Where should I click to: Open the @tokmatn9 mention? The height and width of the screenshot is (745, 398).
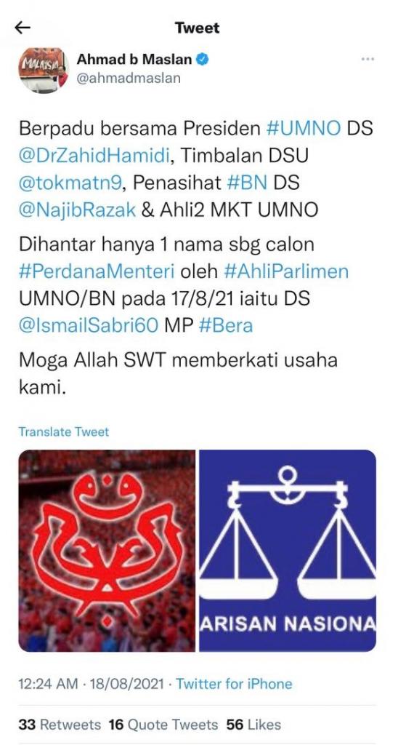[70, 183]
